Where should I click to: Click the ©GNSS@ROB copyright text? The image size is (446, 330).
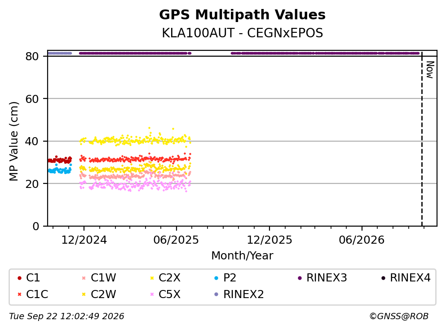(x=399, y=316)
